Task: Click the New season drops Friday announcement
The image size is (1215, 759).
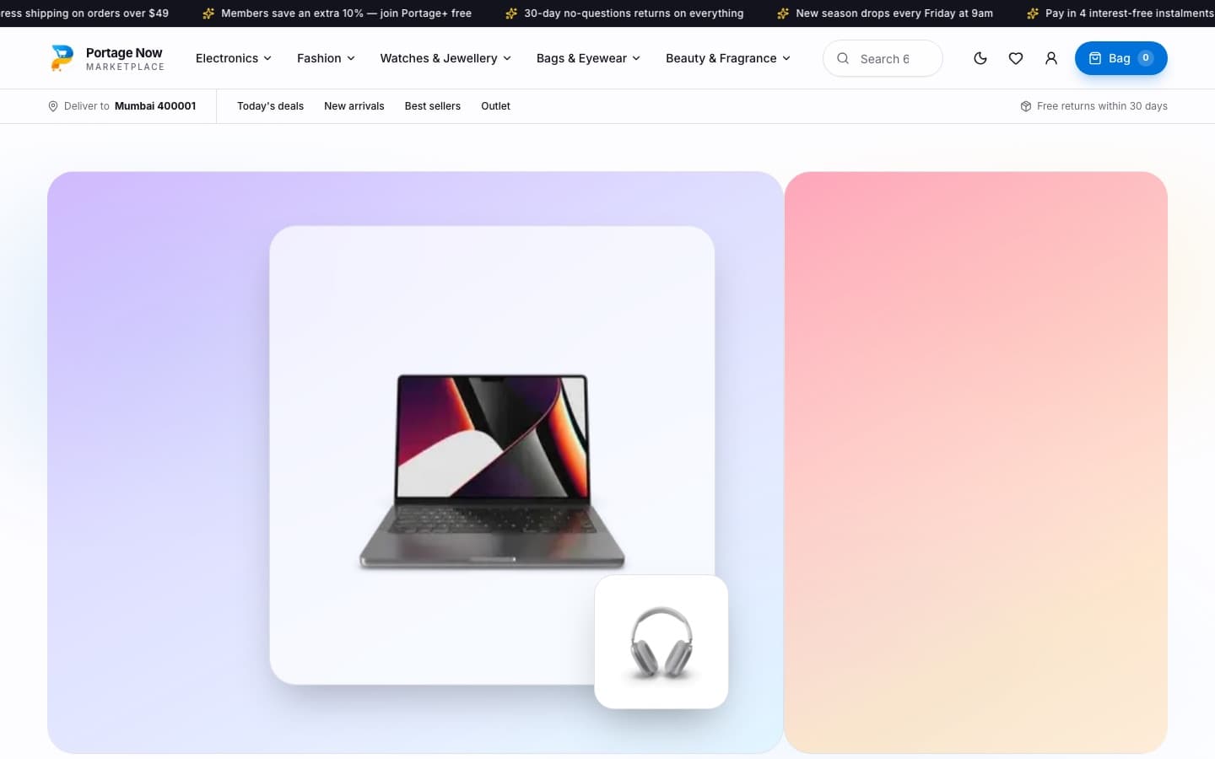Action: (x=894, y=13)
